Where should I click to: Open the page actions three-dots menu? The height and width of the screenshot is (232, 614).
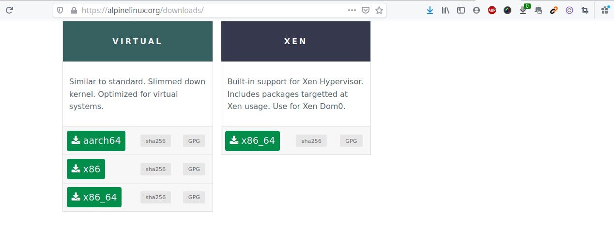point(352,10)
